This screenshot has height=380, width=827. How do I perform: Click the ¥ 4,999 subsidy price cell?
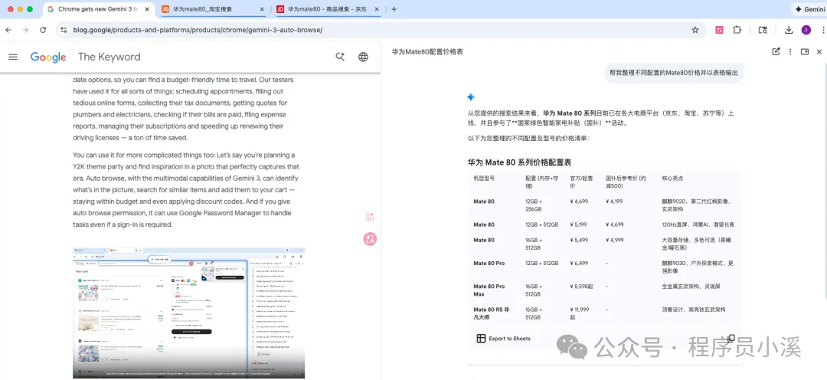(614, 240)
